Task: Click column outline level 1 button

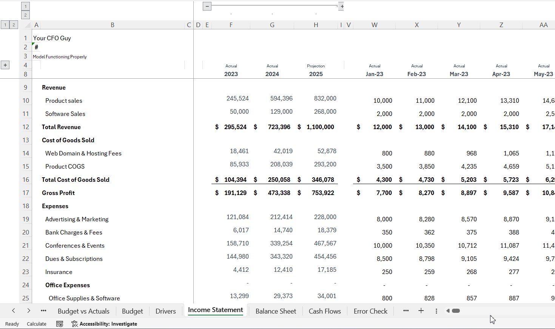Action: tap(25, 6)
